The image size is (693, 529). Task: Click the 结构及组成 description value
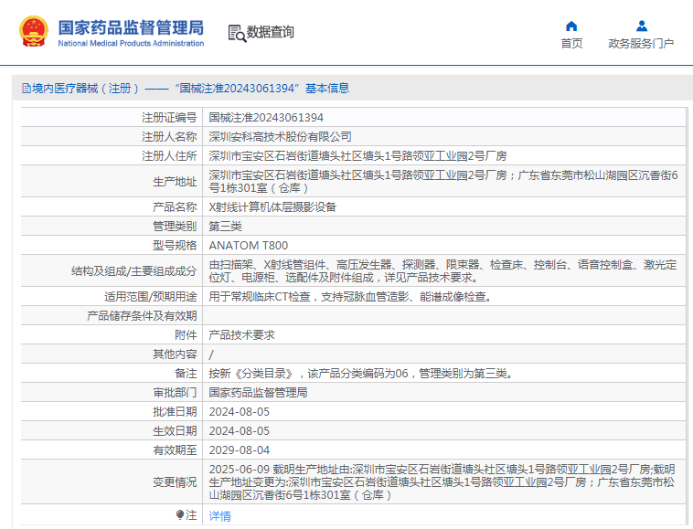[442, 271]
